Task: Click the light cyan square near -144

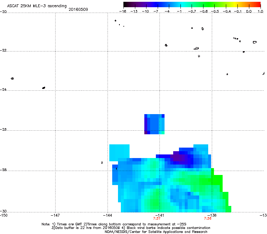Action: [119, 153]
